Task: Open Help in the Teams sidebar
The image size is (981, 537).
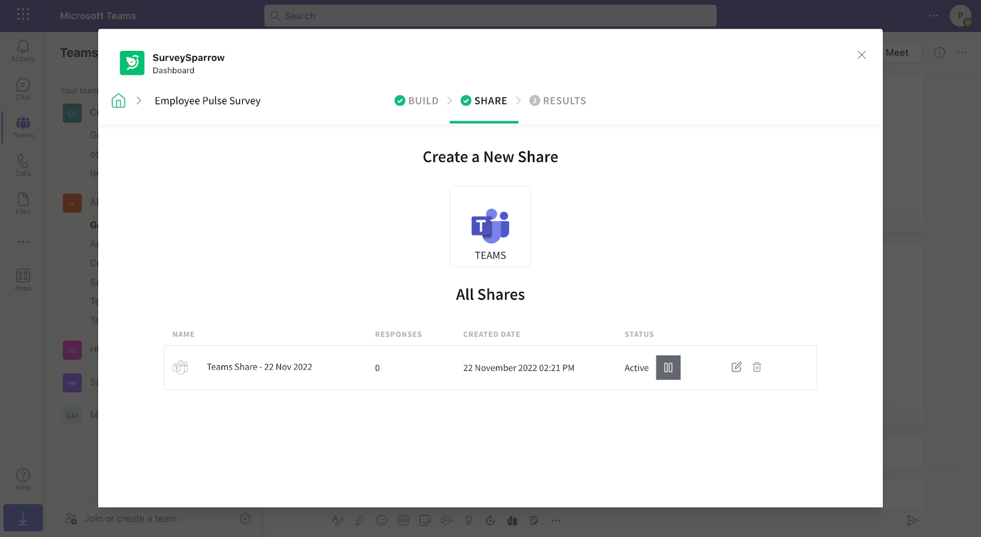Action: [x=23, y=479]
